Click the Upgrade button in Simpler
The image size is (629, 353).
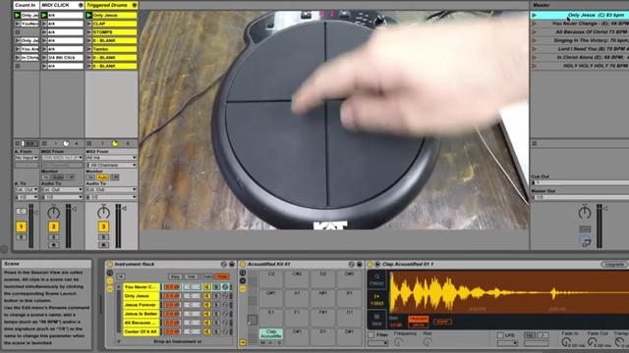coord(614,264)
